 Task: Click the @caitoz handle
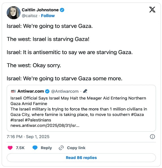tap(30, 16)
